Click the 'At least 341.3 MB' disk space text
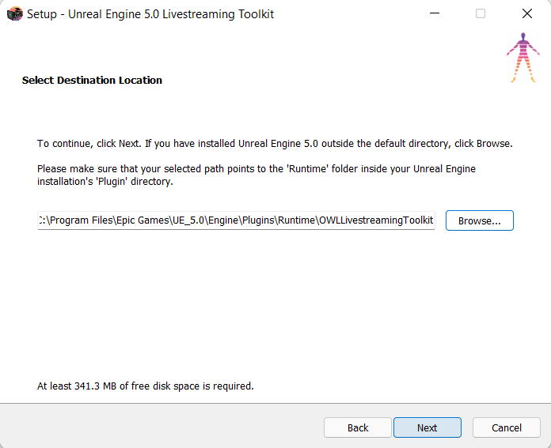This screenshot has height=448, width=551. click(146, 386)
